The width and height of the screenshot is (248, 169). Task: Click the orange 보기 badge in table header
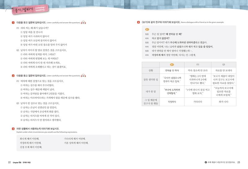point(172,65)
